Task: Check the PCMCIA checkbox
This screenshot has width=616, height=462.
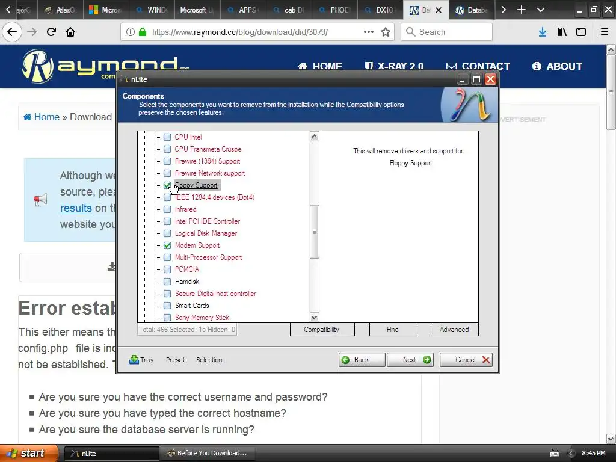Action: [167, 269]
